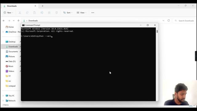Viewport: 197px width, 111px height.
Task: Open the Sort dropdown in File Explorer
Action: pyautogui.click(x=68, y=13)
